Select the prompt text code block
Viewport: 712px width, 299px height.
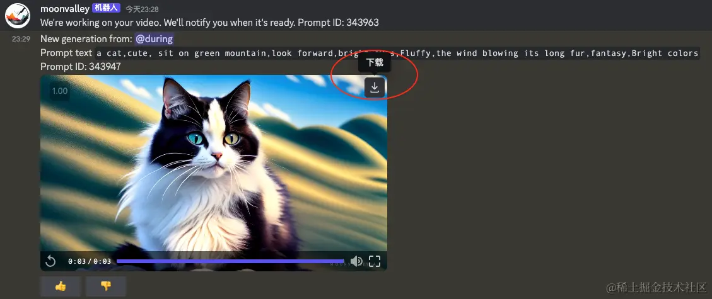[x=397, y=53]
